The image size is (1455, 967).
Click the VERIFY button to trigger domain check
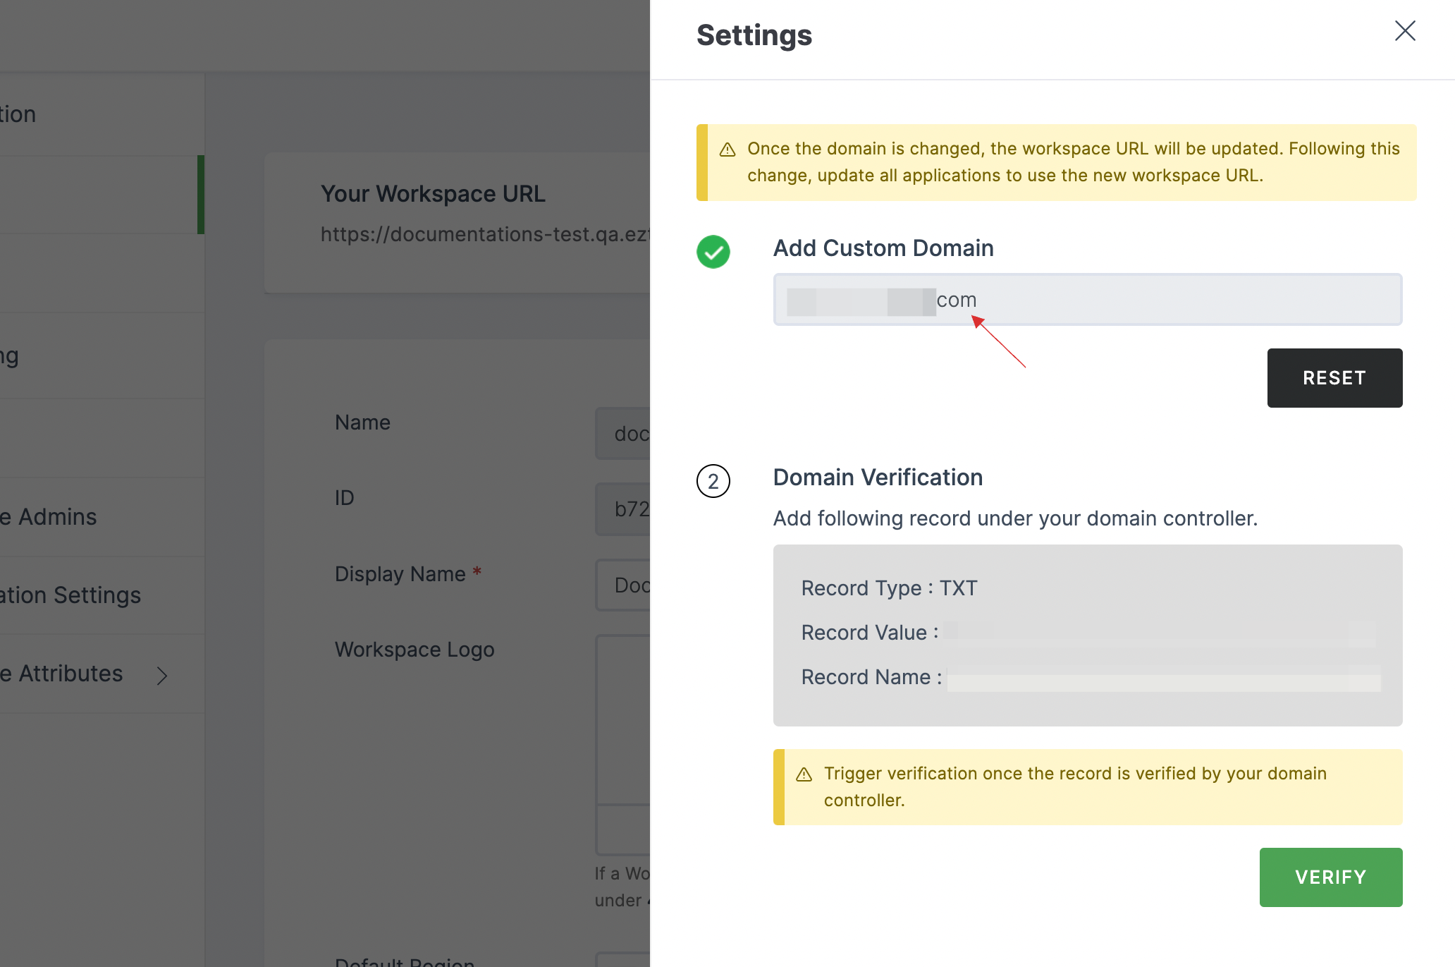1330,876
